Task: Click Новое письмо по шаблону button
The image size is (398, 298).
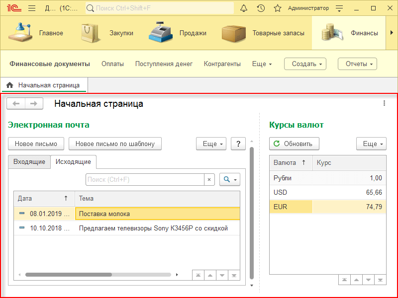Action: [115, 144]
